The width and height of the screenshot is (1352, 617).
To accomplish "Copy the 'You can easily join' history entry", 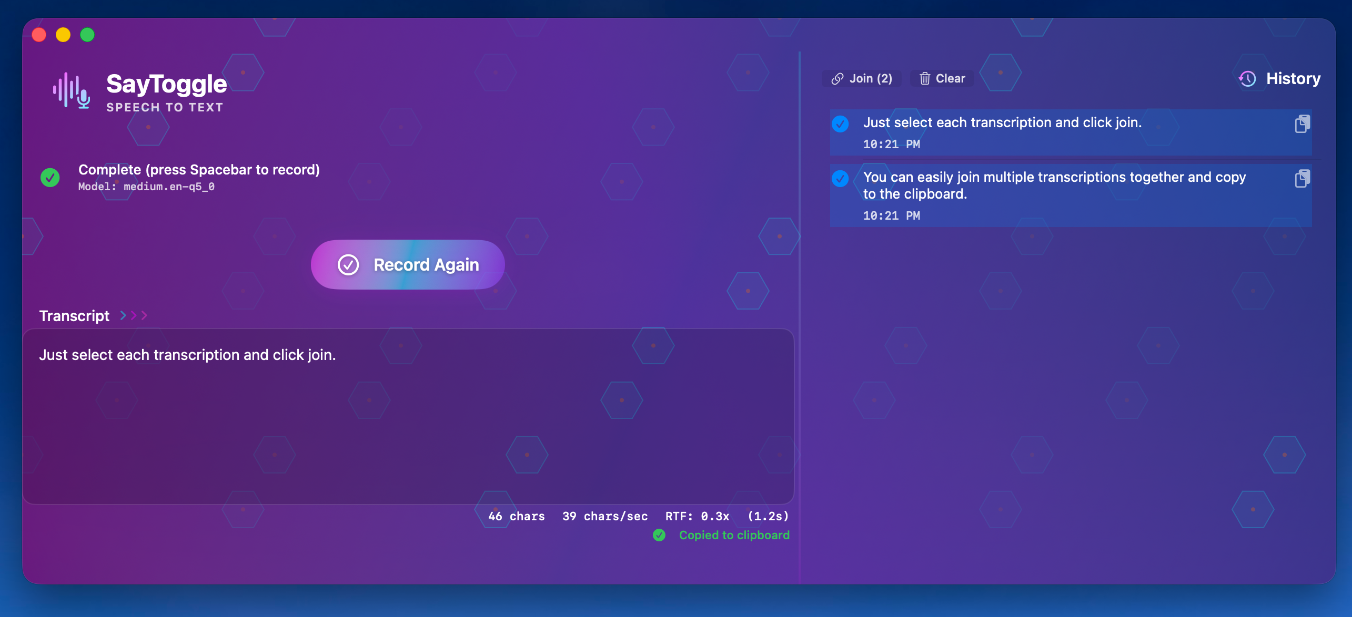I will pos(1303,179).
